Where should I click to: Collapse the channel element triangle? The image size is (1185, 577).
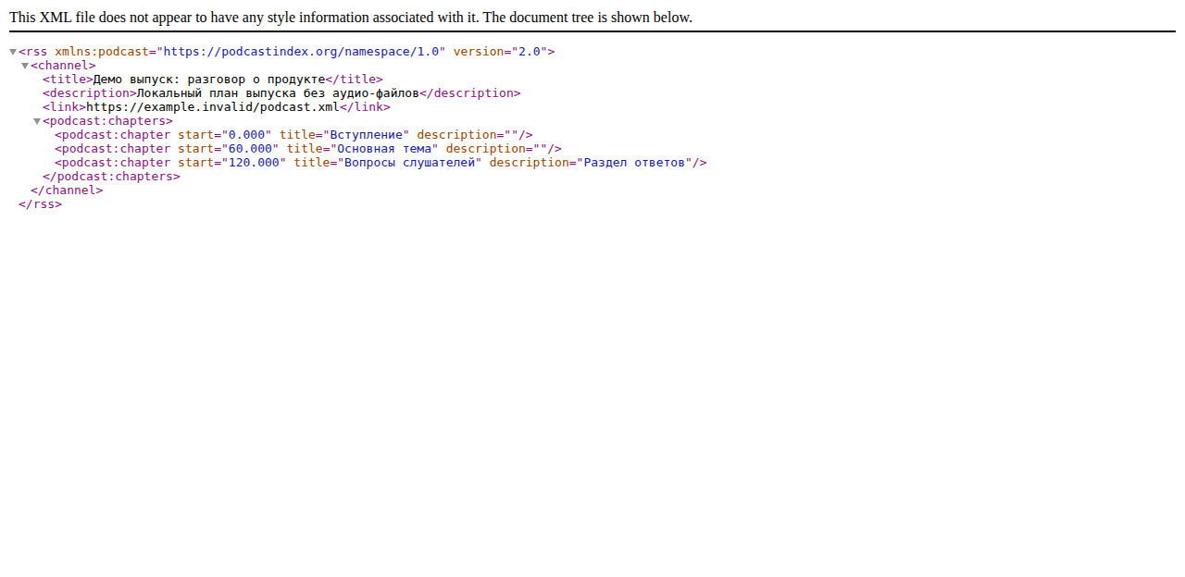click(x=25, y=66)
